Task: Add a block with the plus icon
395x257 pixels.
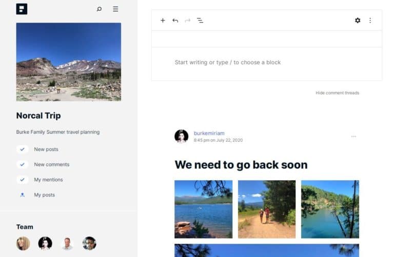Action: pos(163,21)
